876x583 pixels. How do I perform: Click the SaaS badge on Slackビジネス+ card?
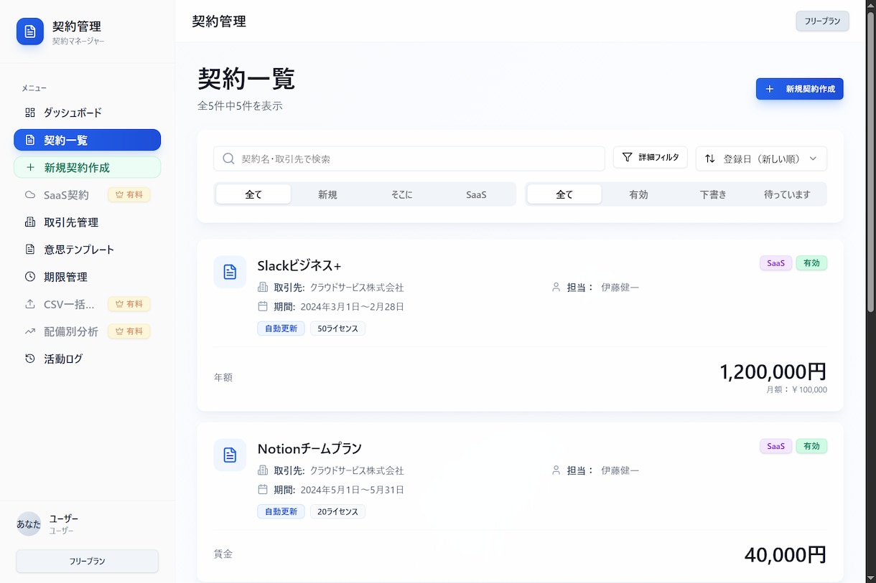[x=776, y=263]
